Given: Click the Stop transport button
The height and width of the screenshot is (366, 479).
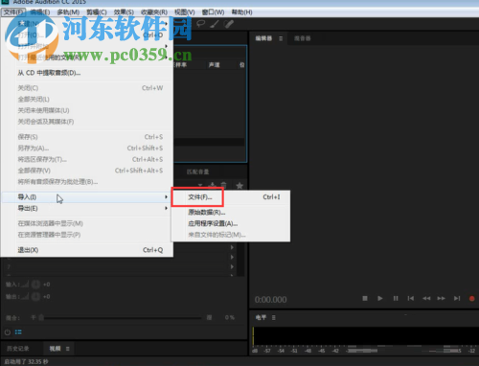Looking at the screenshot, I should click(365, 298).
